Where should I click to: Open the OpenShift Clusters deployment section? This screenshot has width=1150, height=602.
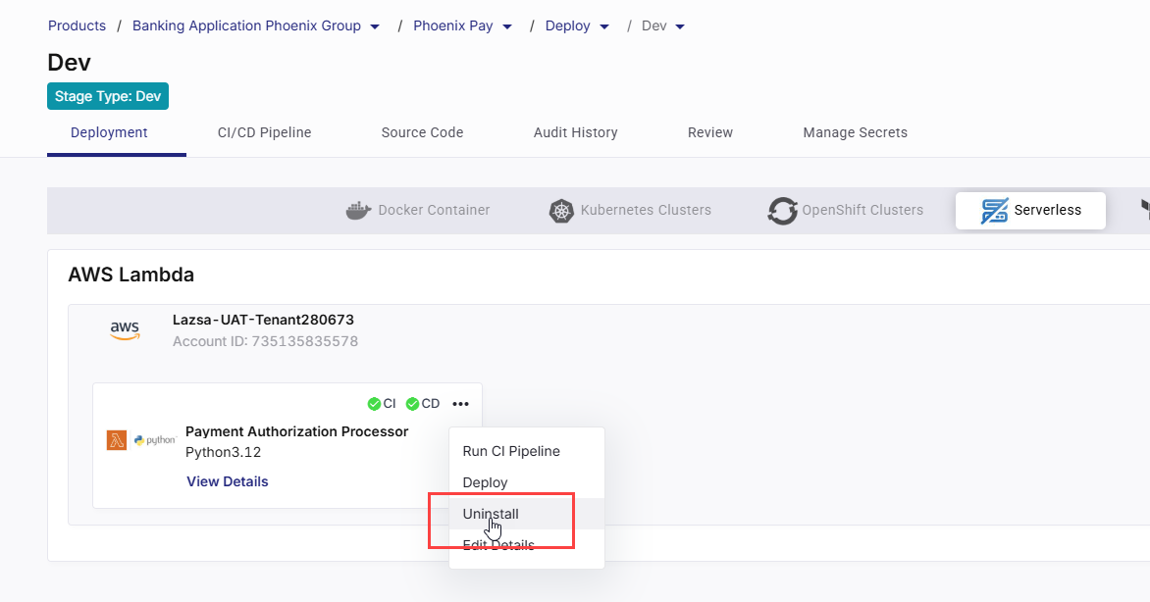782,210
